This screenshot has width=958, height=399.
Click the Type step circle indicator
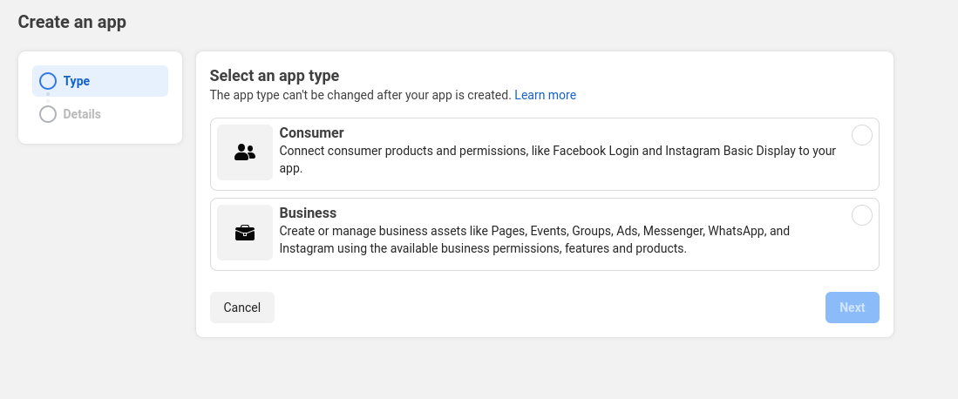click(48, 81)
